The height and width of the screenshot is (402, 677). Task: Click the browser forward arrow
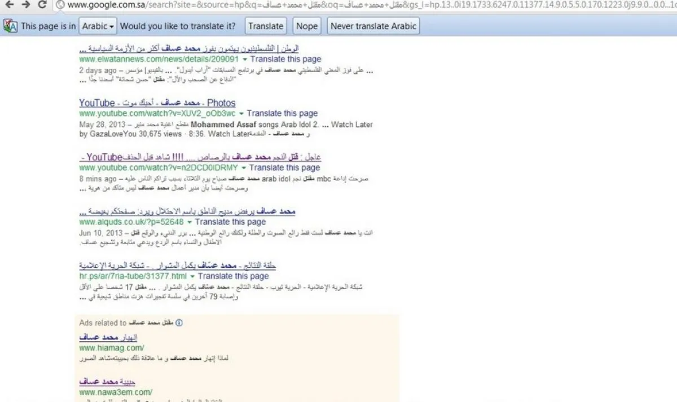coord(26,5)
